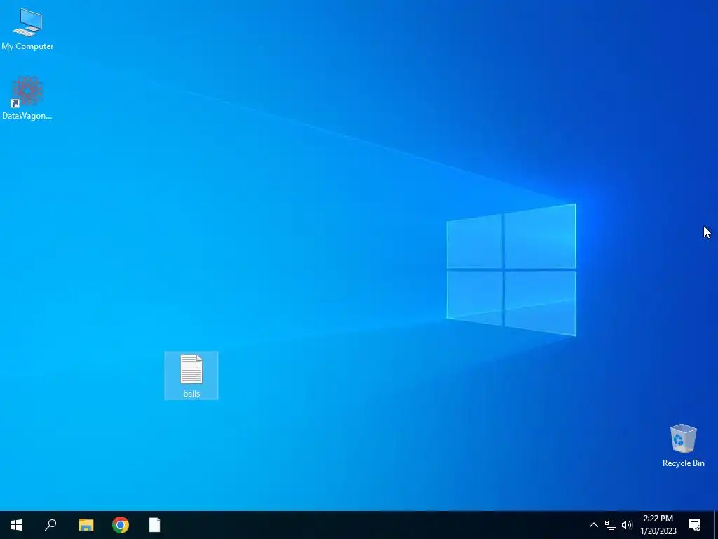Open File Explorer from taskbar

(86, 525)
